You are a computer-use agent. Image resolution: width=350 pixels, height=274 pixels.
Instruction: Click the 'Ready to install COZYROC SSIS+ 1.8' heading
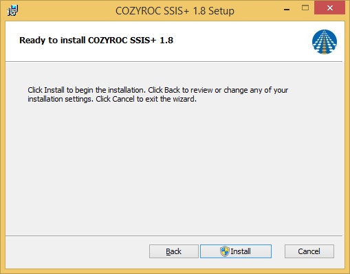coord(96,41)
